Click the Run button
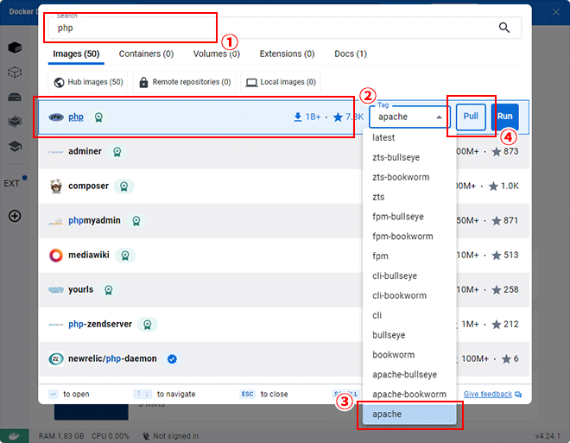 pos(505,117)
